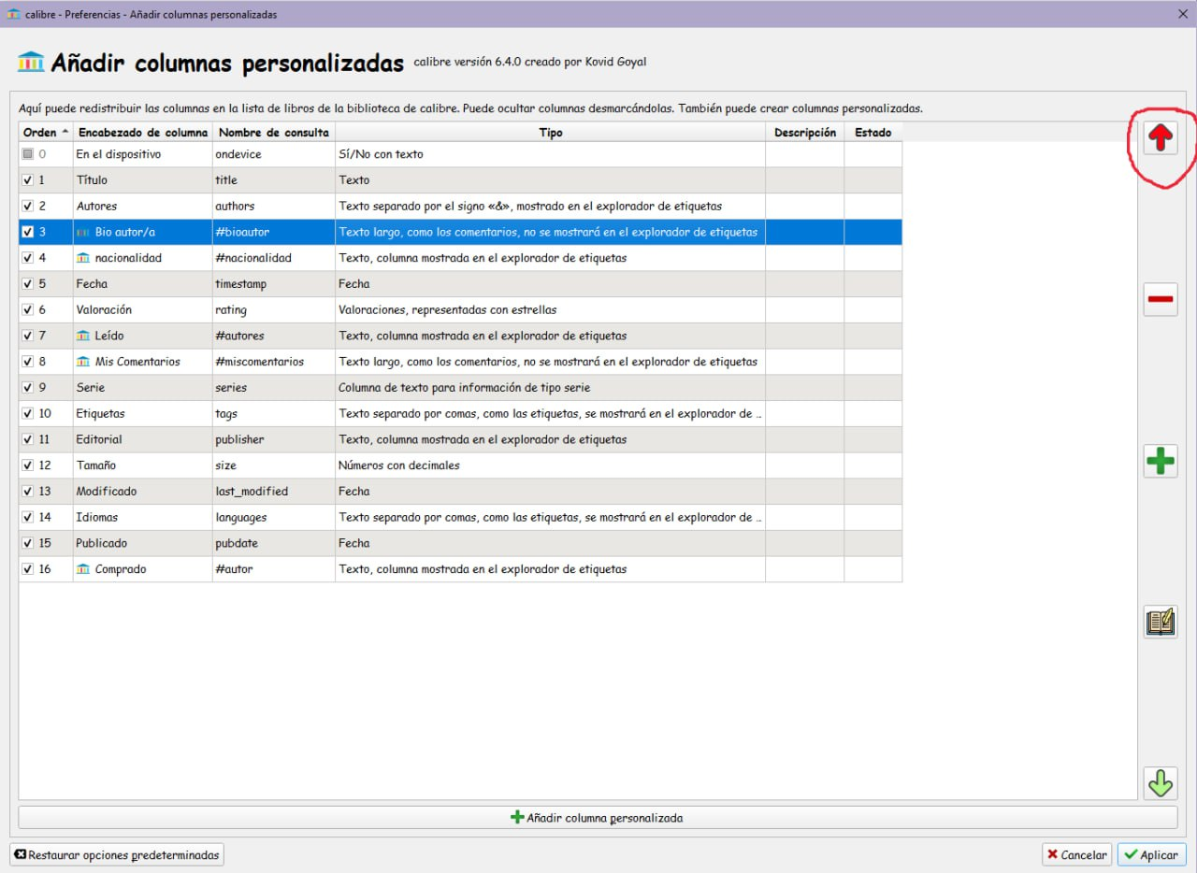
Task: Delete column using the red minus icon
Action: coord(1161,299)
